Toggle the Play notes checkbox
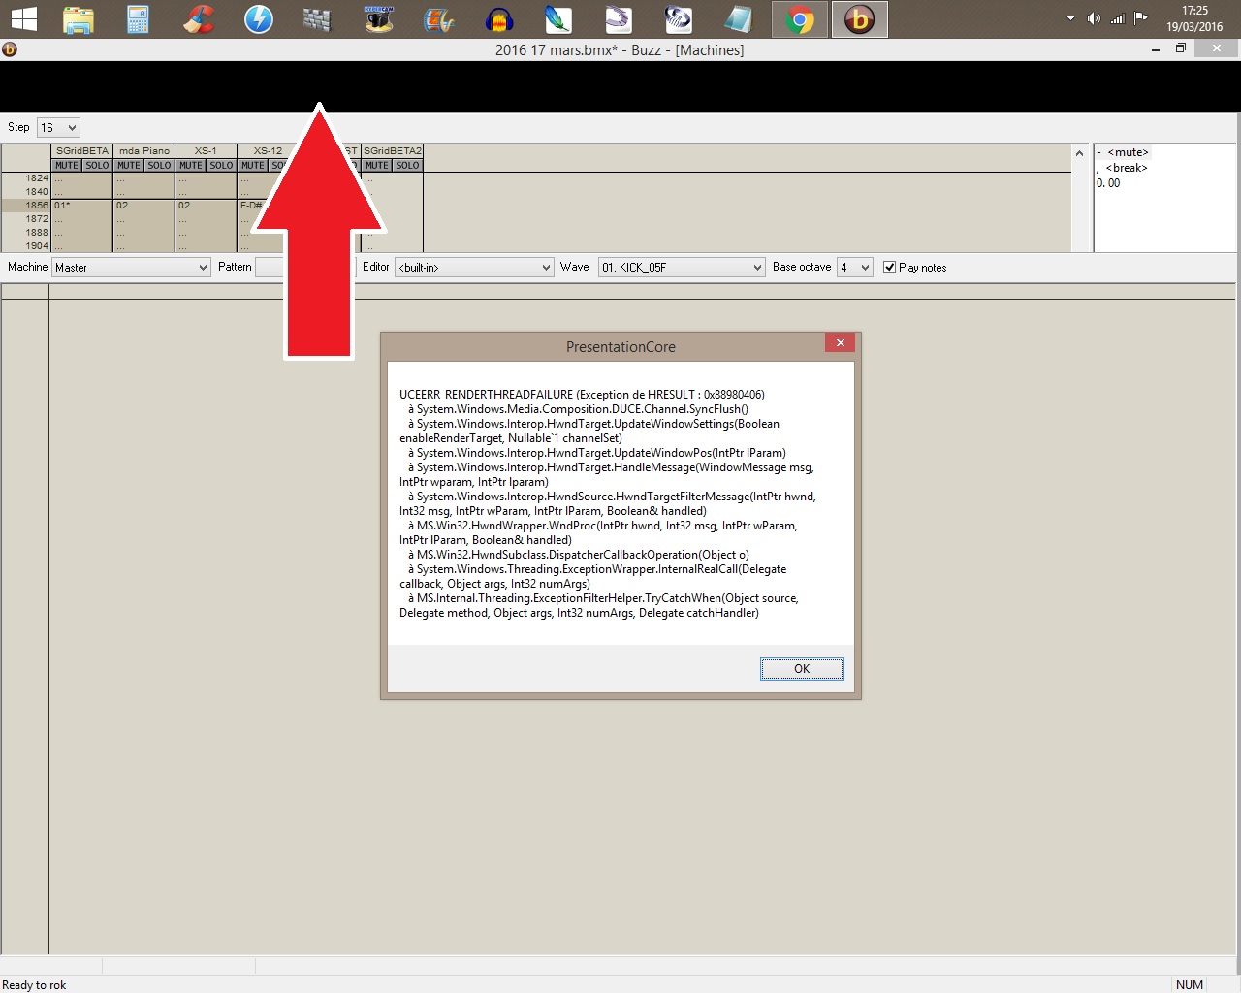1241x993 pixels. coord(889,268)
